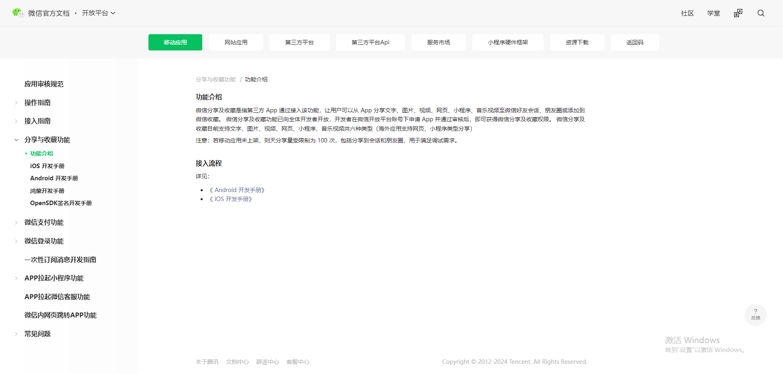
Task: Expand the 微信支付功能 section chevron
Action: 16,222
